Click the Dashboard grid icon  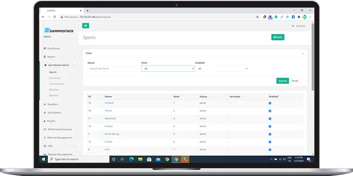click(45, 48)
